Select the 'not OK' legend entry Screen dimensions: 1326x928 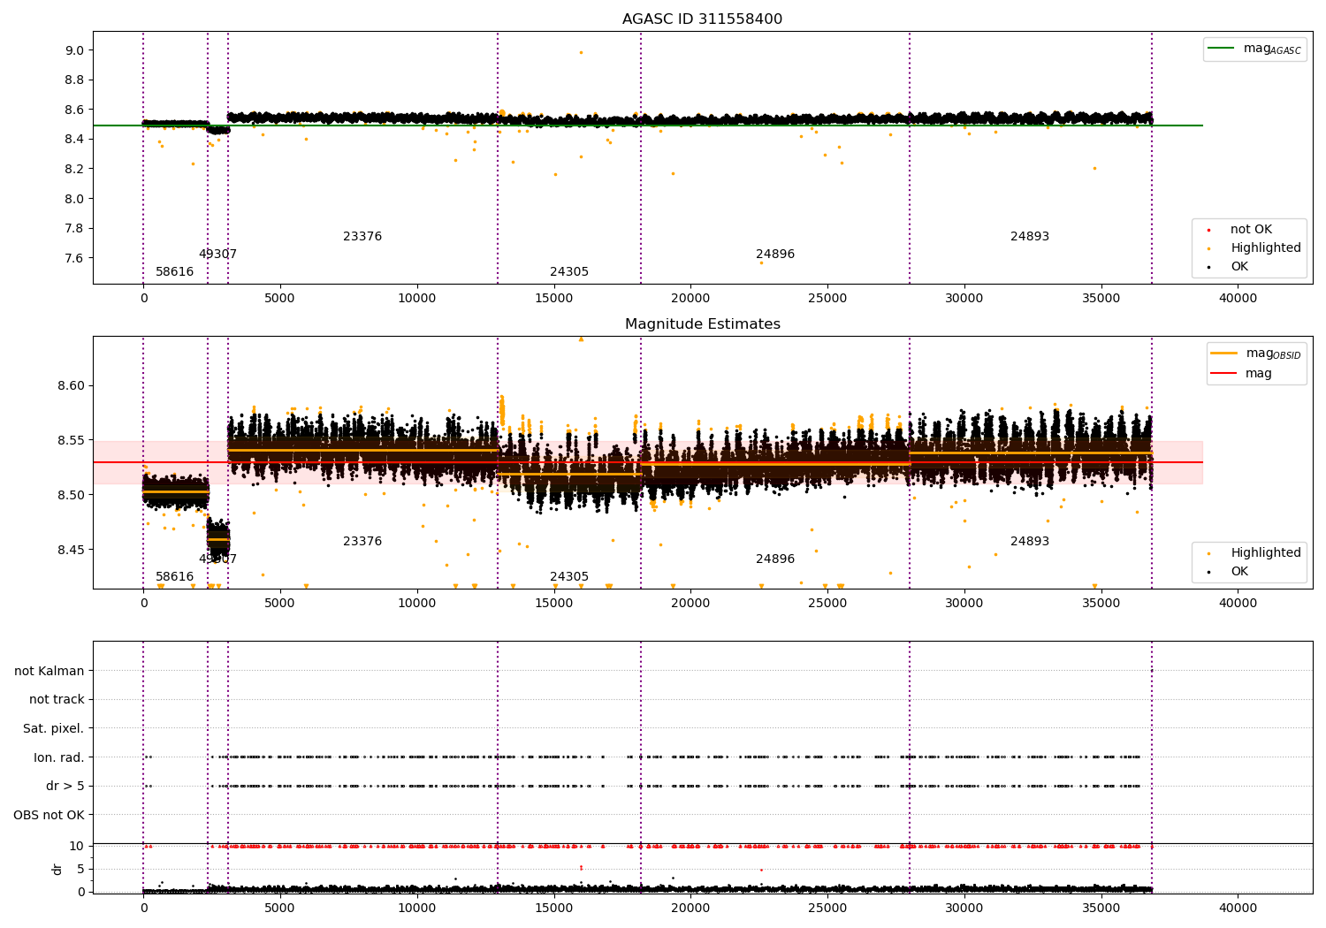pos(1251,229)
